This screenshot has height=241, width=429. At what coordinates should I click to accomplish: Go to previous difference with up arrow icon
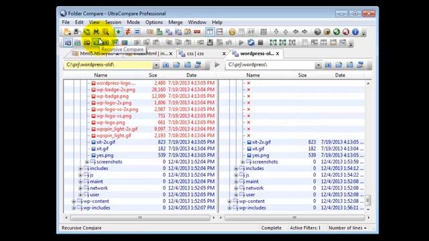pyautogui.click(x=286, y=31)
